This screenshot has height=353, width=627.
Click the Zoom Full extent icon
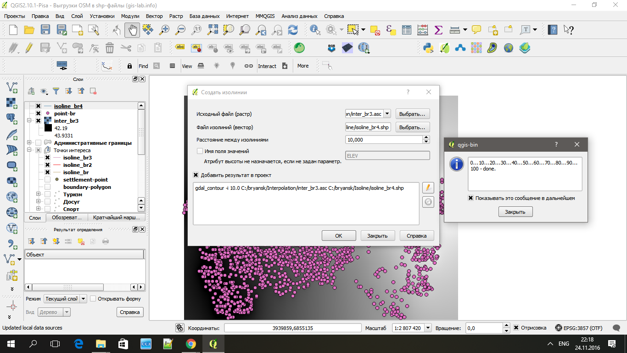point(212,30)
